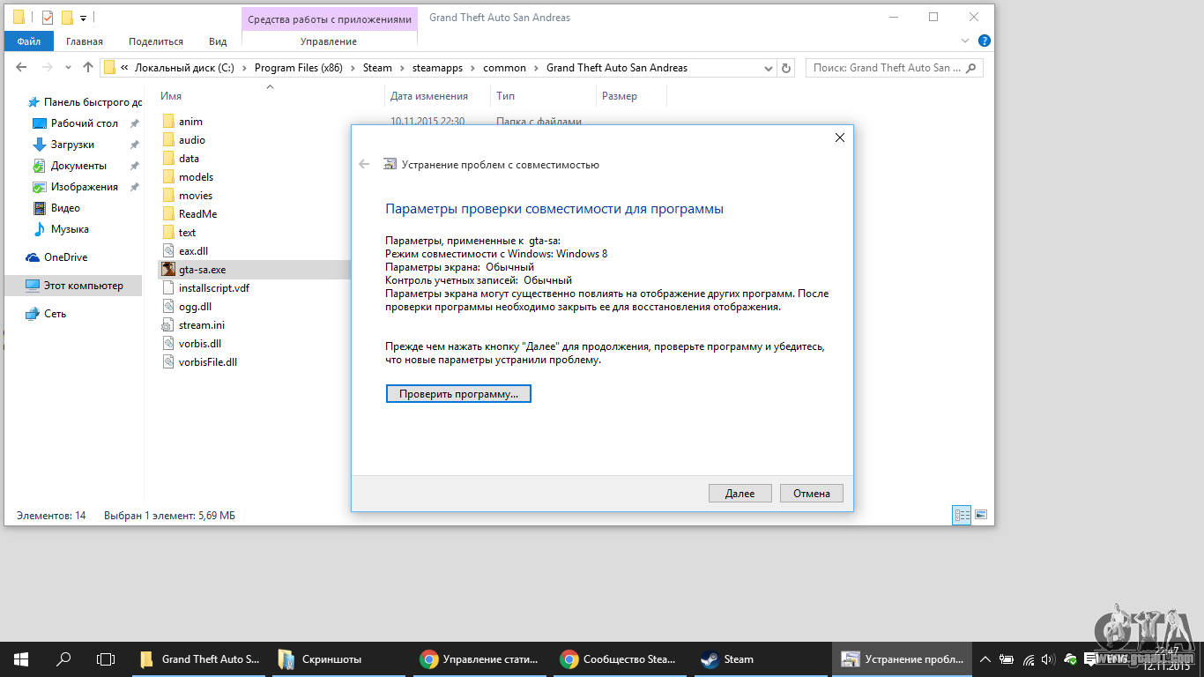Click the Explorer forward navigation arrow

[x=48, y=67]
